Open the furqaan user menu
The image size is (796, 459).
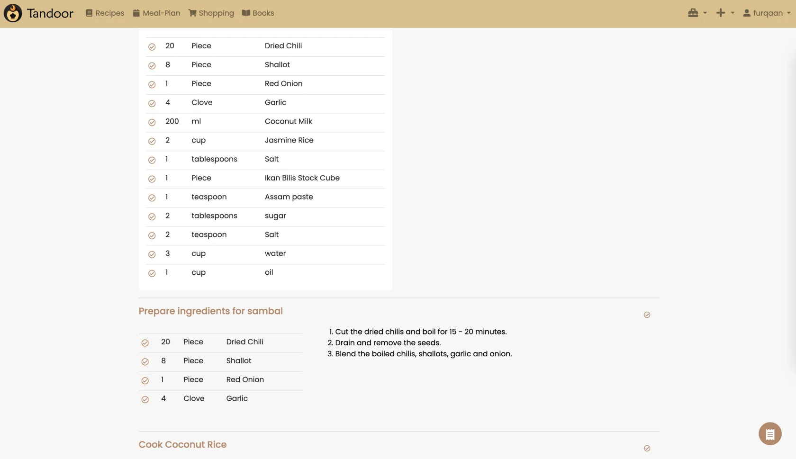(x=767, y=13)
